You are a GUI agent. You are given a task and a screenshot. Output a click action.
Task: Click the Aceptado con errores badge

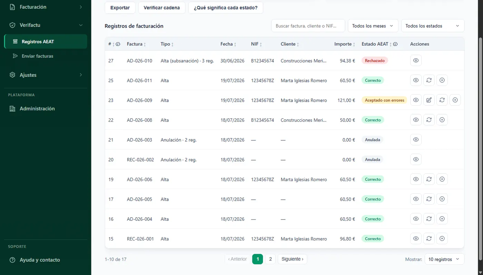pyautogui.click(x=384, y=100)
